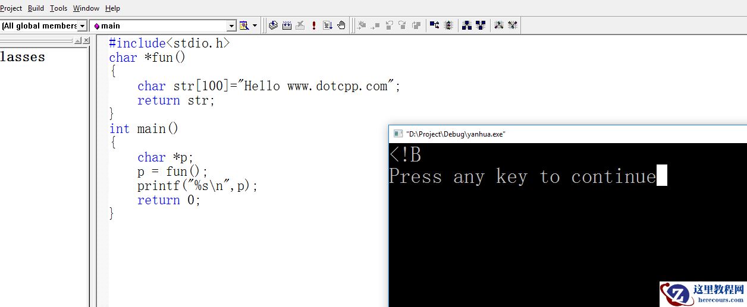Click the step-into braces icon
Viewport: 747px width, 307px height.
pos(448,26)
